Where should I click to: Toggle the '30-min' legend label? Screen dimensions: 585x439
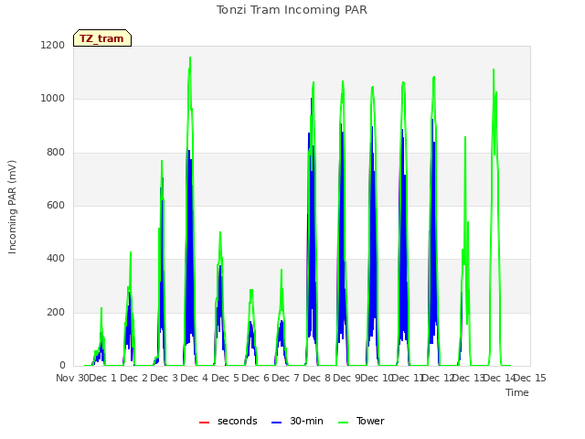tap(306, 421)
